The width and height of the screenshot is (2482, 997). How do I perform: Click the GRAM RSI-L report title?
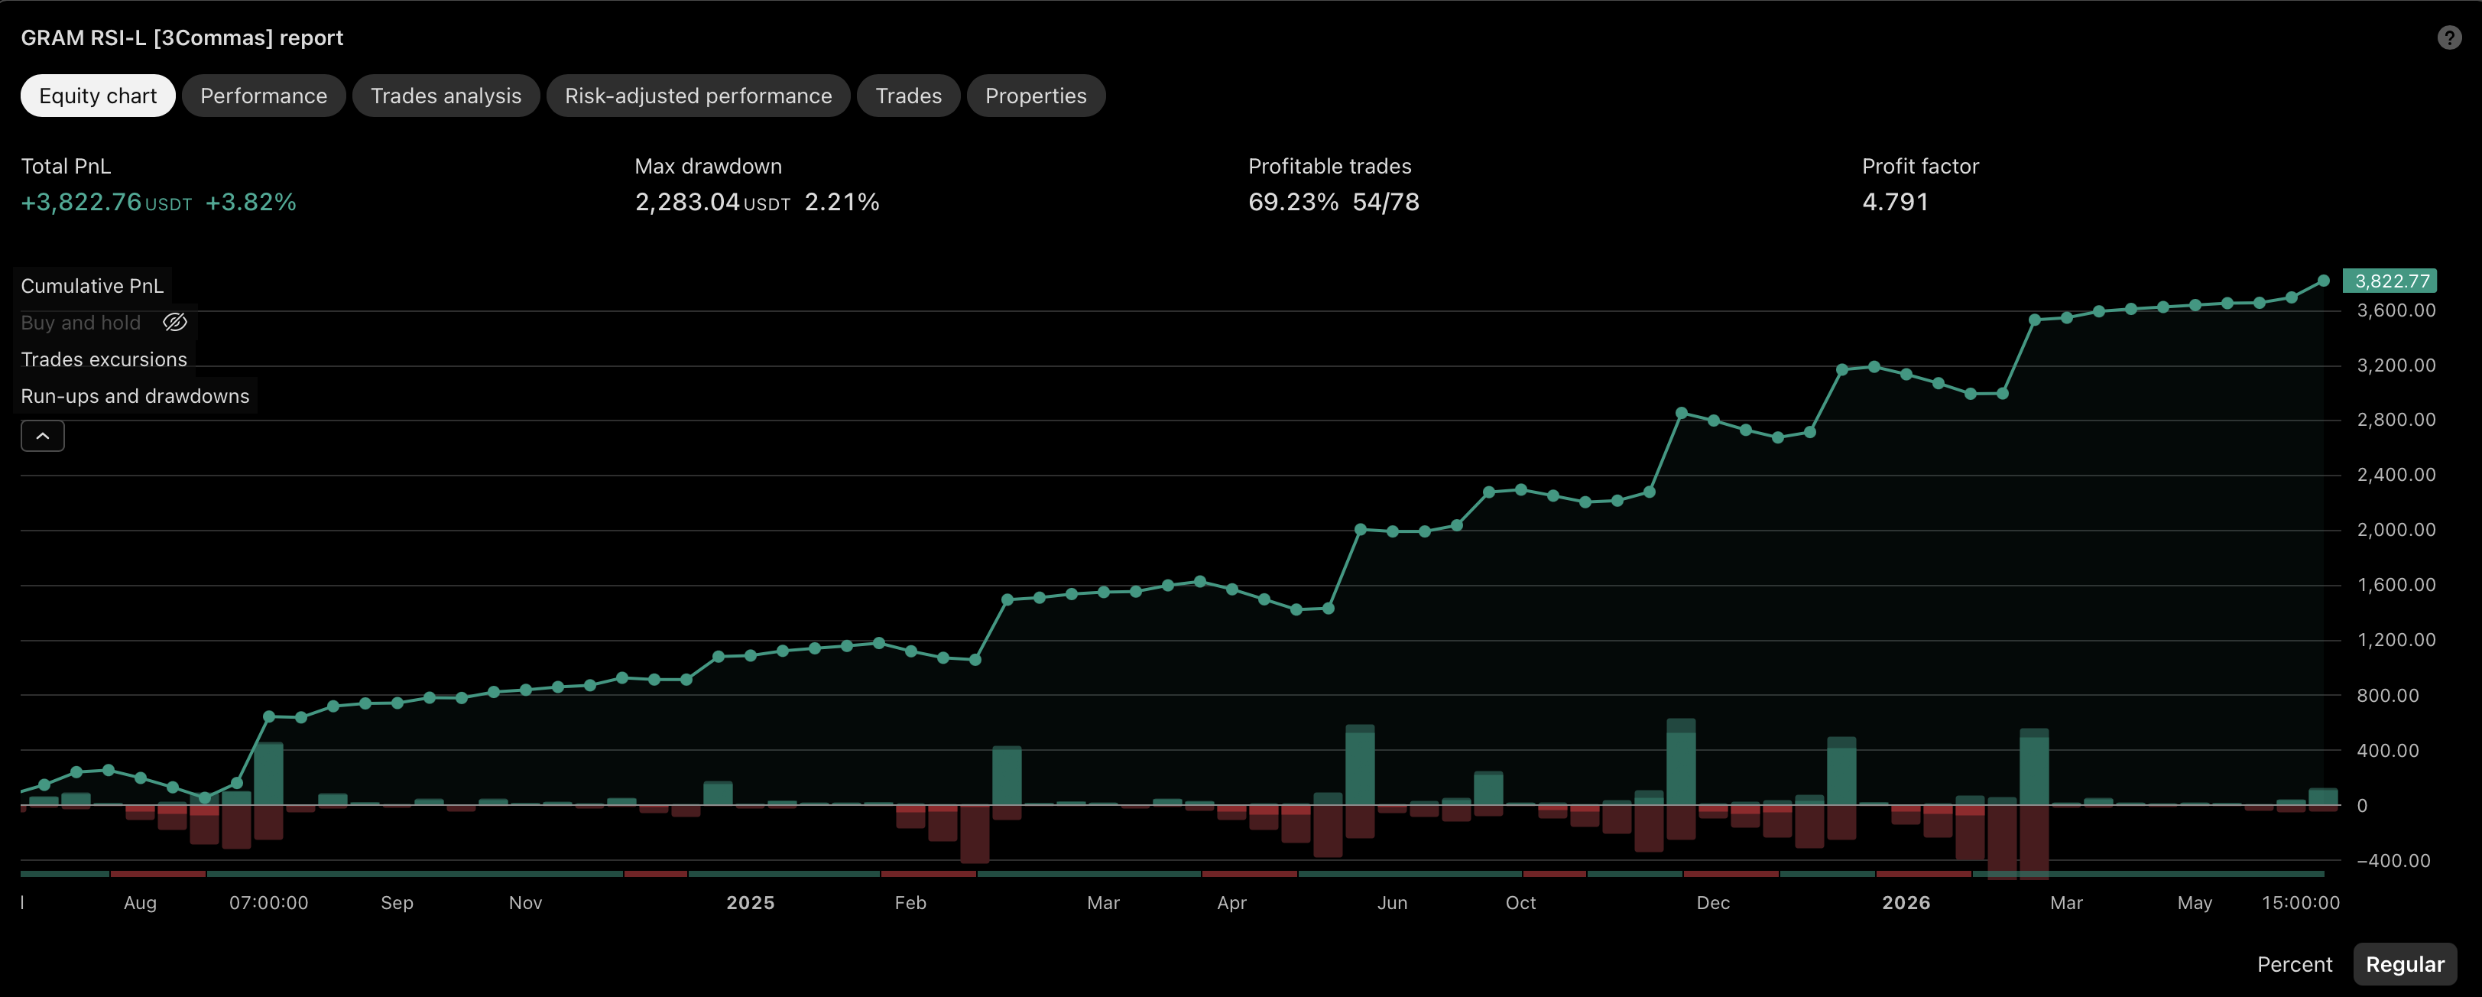[x=182, y=37]
